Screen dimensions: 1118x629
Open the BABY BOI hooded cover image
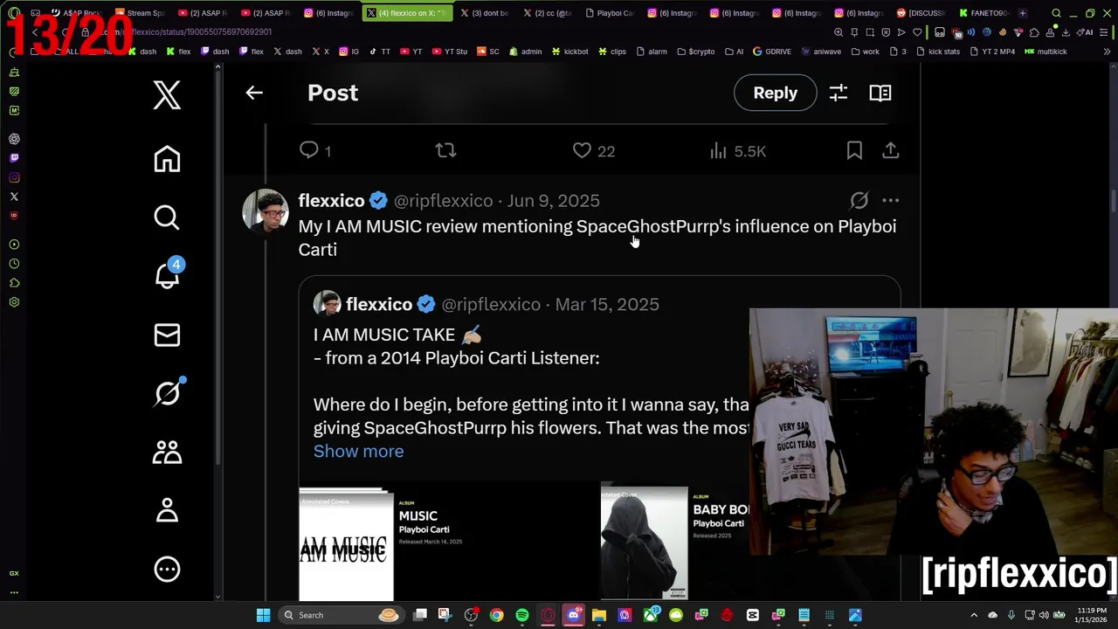(644, 543)
